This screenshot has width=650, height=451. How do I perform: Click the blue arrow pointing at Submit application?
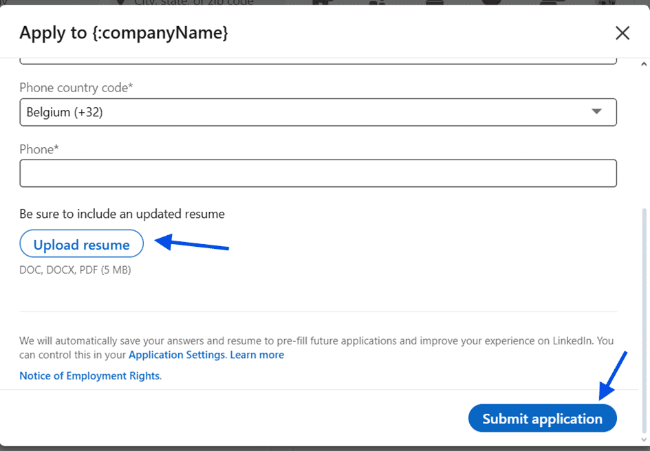(x=614, y=375)
